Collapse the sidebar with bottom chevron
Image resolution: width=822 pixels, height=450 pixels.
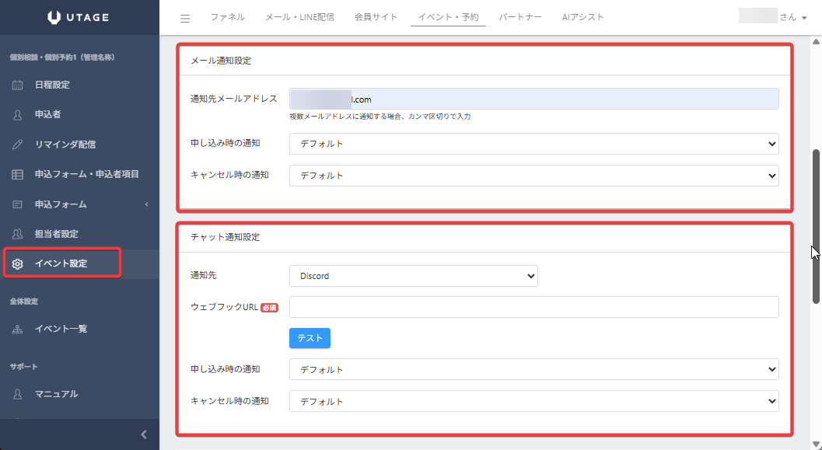pos(143,434)
